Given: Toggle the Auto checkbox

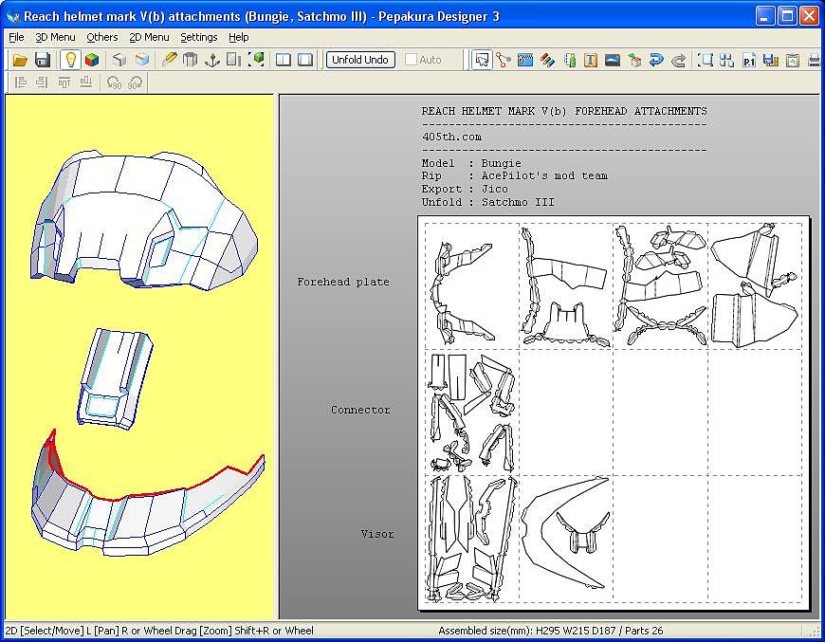Looking at the screenshot, I should pyautogui.click(x=411, y=60).
